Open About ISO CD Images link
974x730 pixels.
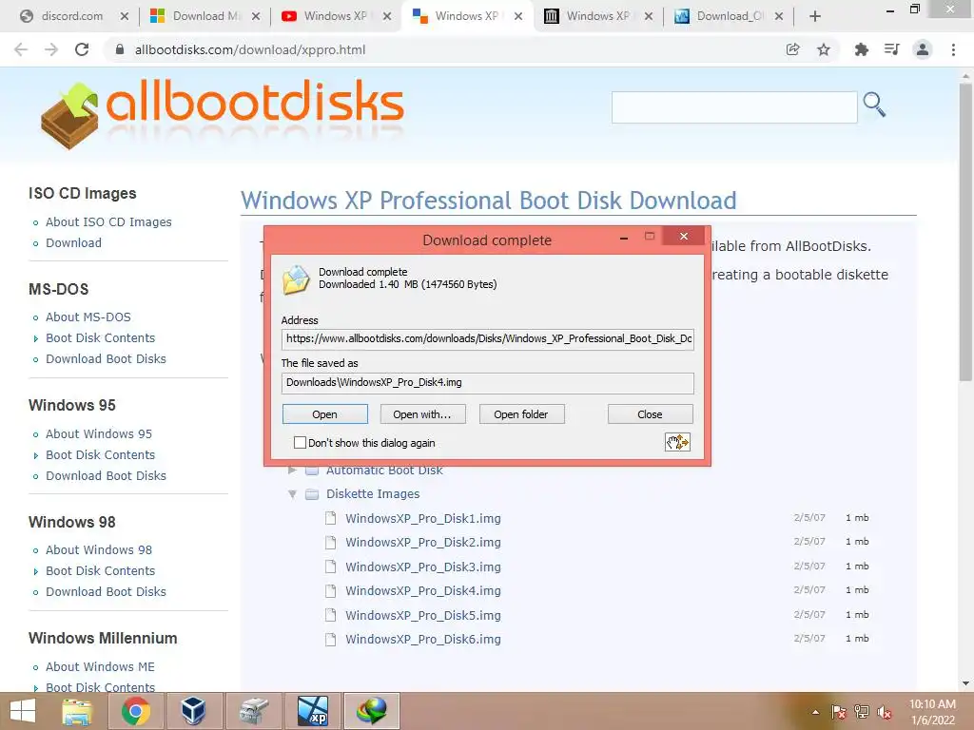108,222
